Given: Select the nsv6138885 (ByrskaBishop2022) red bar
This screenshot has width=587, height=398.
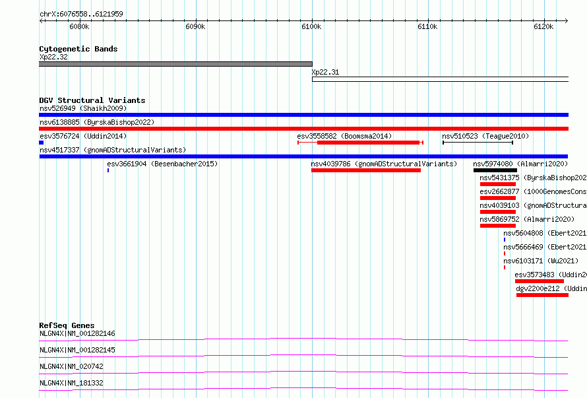Looking at the screenshot, I should (303, 129).
